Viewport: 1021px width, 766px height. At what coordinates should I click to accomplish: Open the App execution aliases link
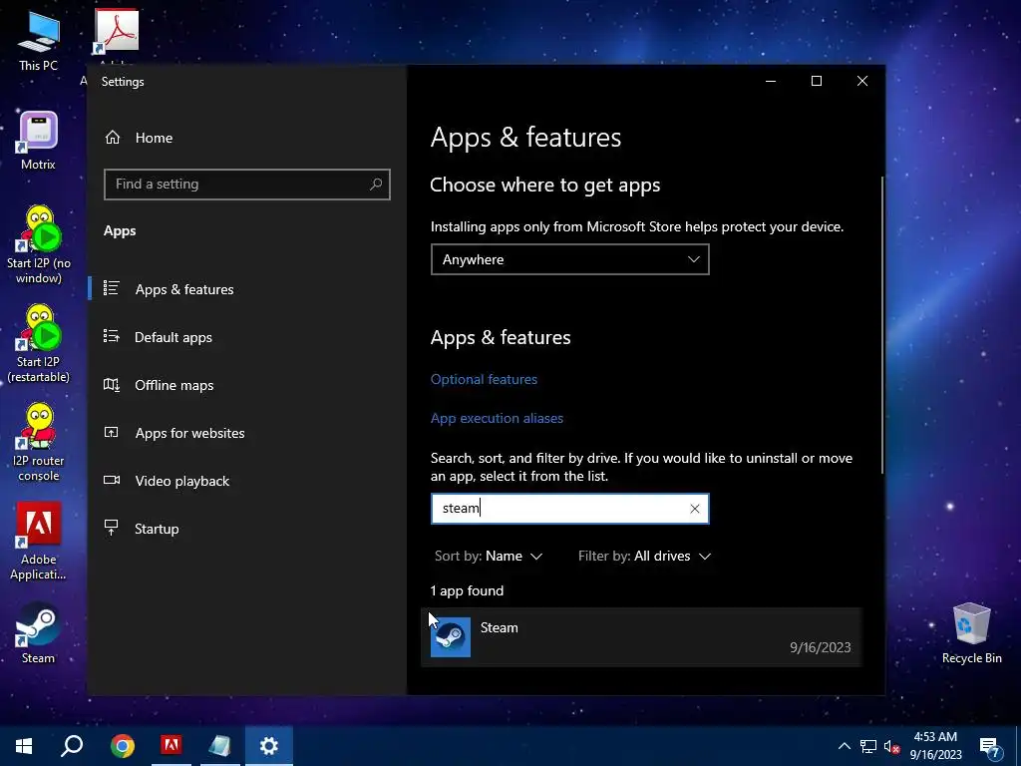pyautogui.click(x=497, y=418)
